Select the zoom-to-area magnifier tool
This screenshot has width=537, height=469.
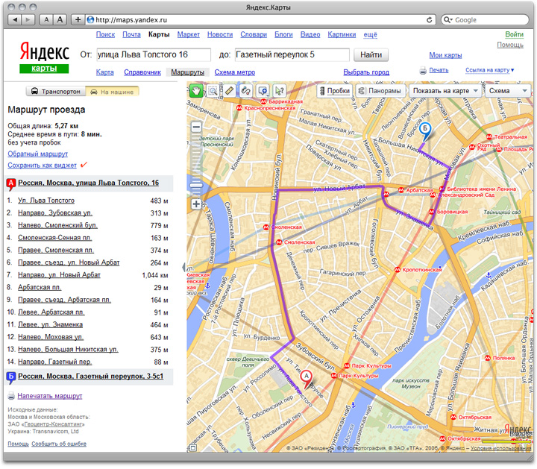(x=213, y=90)
